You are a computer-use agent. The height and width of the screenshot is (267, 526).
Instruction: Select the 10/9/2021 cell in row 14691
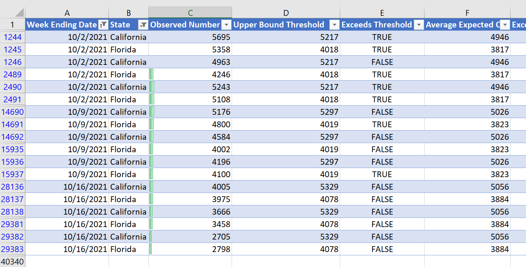click(67, 124)
